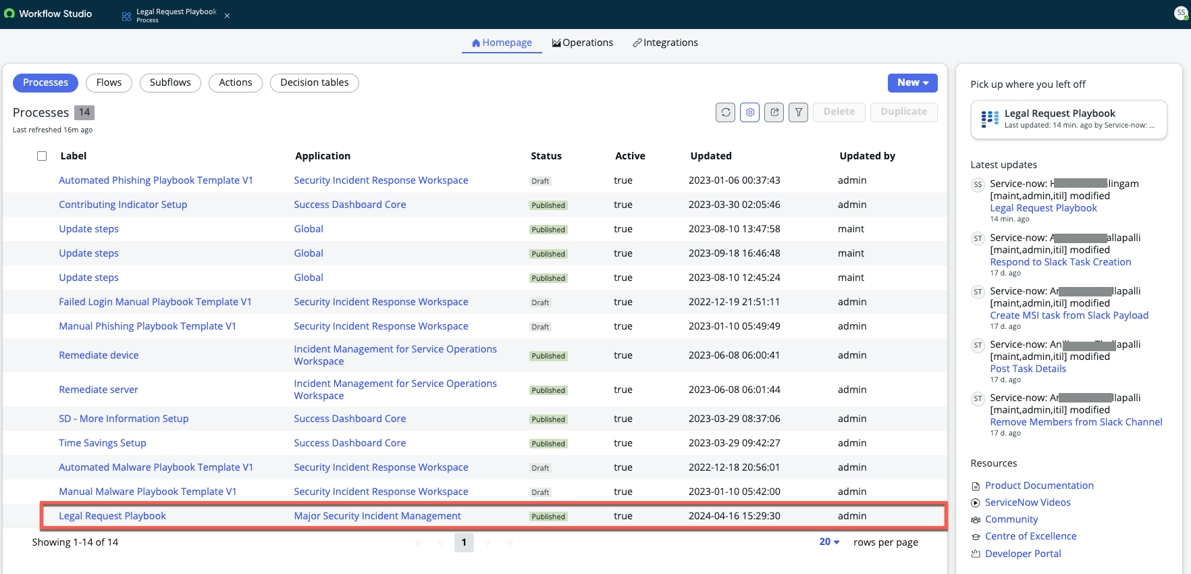Screen dimensions: 1191x574
Task: Open the ServiceNow Videos resource link
Action: point(1028,502)
